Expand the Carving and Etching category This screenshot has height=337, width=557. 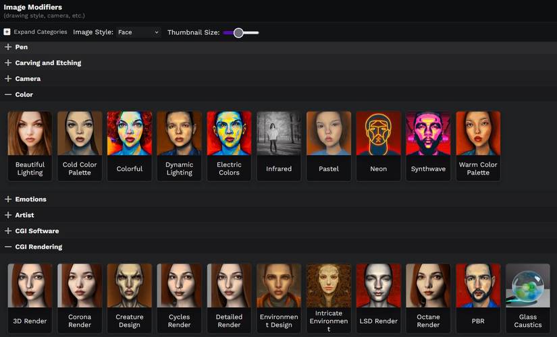point(278,63)
